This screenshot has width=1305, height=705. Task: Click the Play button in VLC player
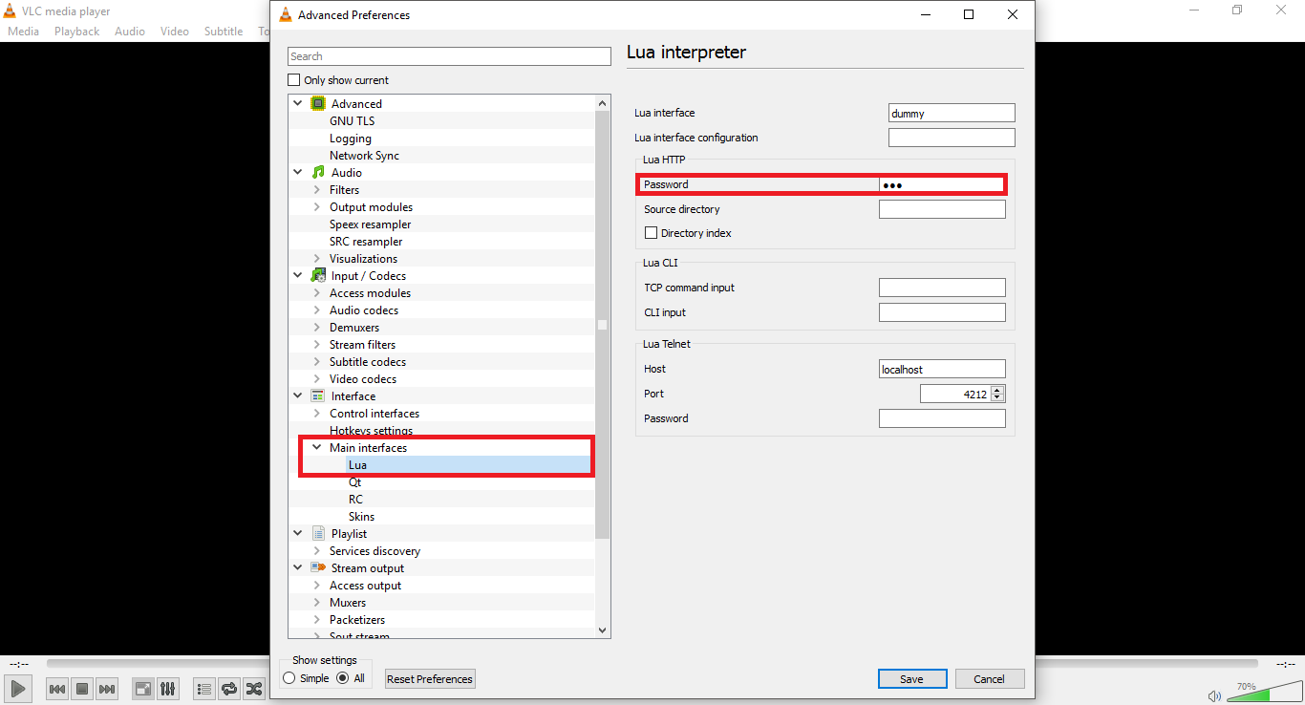pyautogui.click(x=17, y=688)
